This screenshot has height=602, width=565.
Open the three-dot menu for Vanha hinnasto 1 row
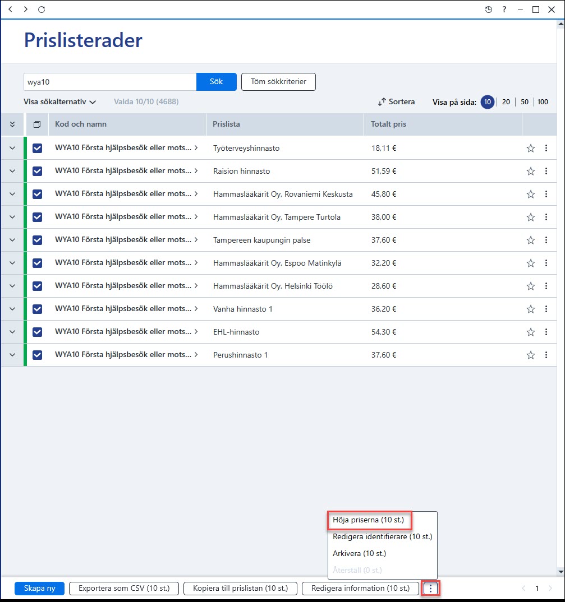pos(546,309)
